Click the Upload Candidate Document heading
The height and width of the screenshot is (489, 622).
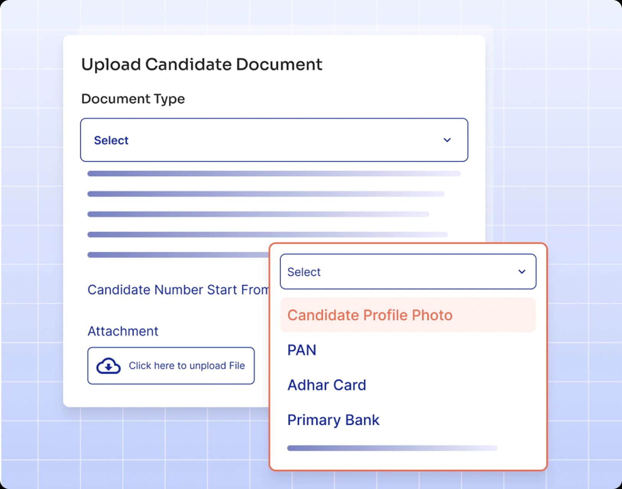[x=202, y=64]
